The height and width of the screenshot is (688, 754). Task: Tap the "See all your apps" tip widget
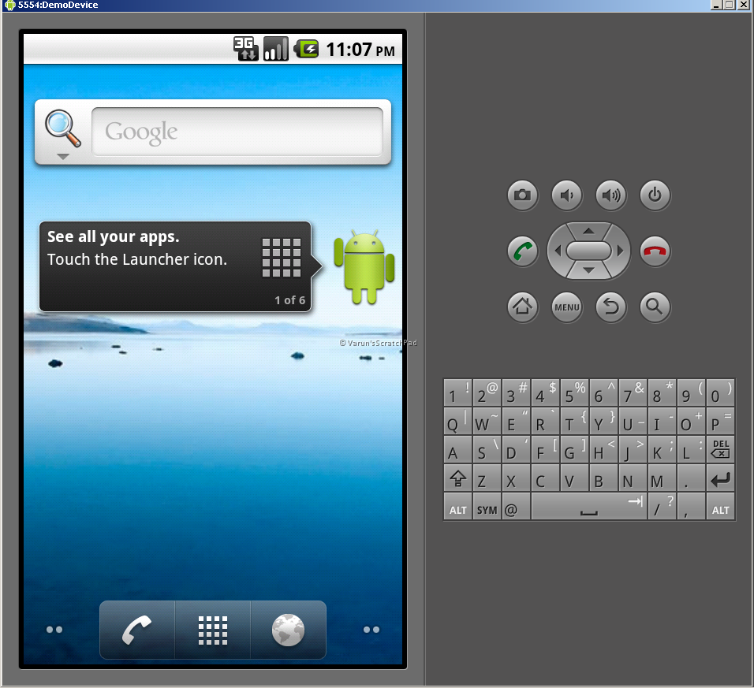tap(175, 266)
